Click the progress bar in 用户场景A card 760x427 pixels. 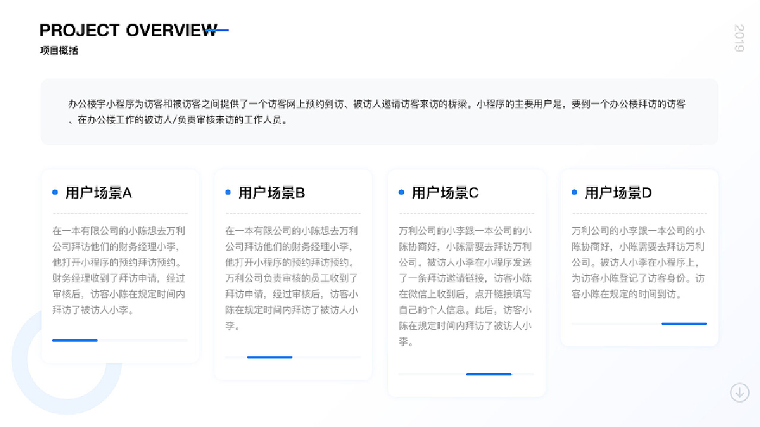[120, 340]
